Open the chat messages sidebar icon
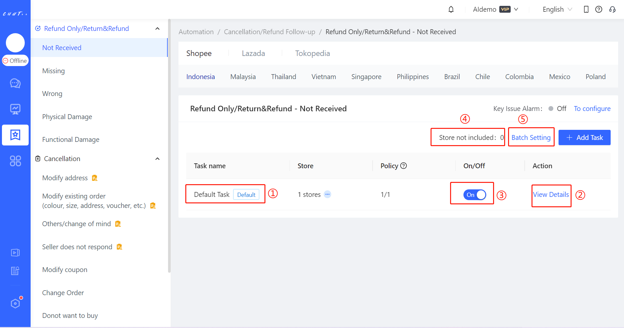Viewport: 624px width, 328px height. click(x=15, y=83)
